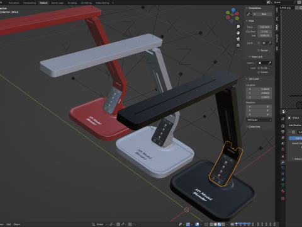Add a workspace with the plus button

point(113,3)
